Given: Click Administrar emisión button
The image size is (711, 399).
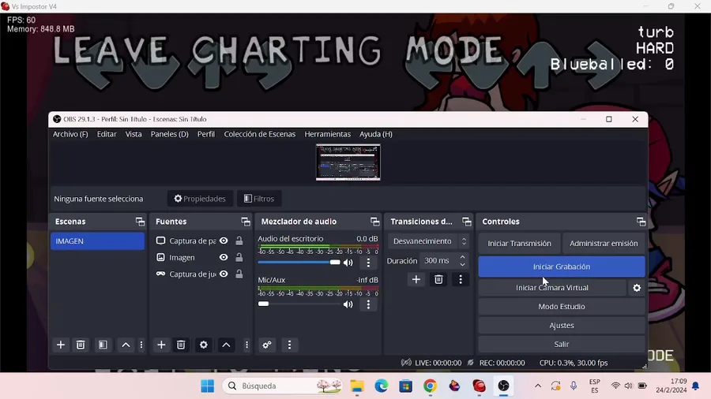Looking at the screenshot, I should coord(604,244).
